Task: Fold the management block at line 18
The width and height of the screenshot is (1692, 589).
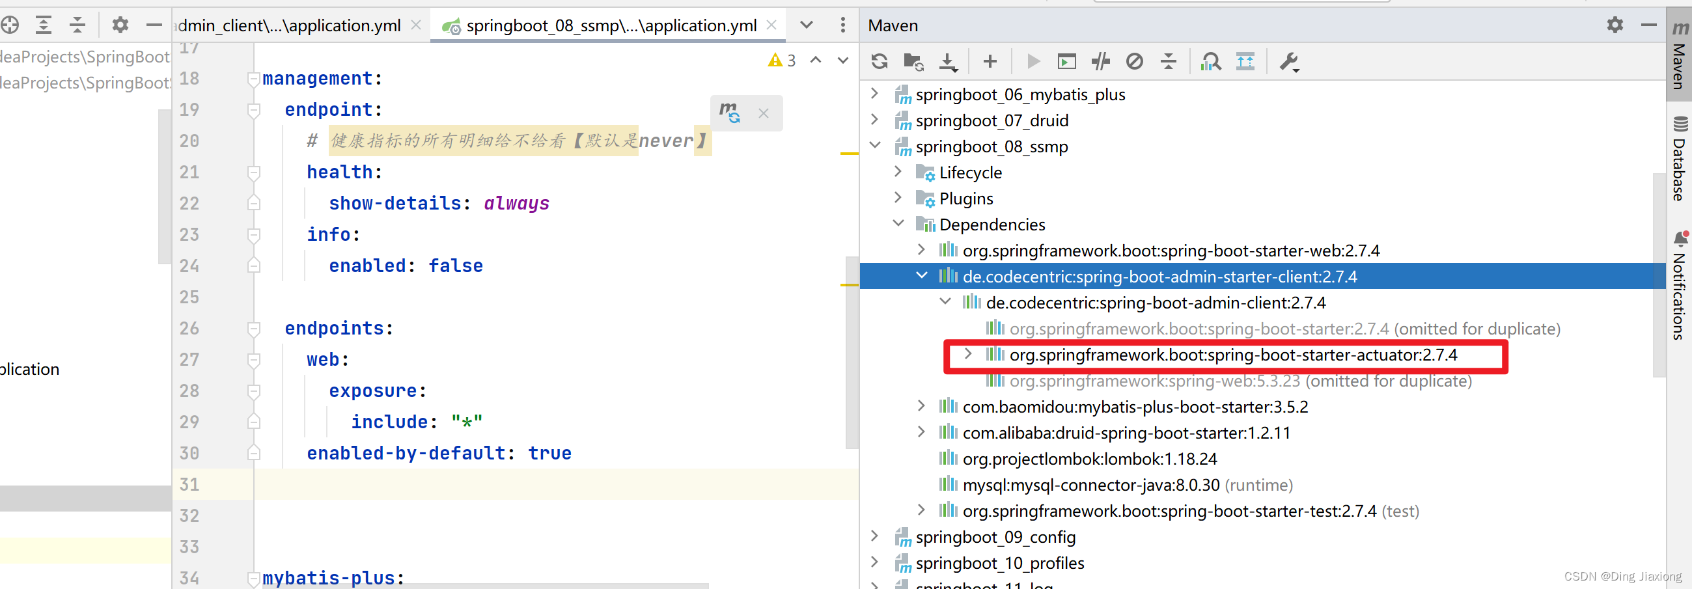Action: tap(253, 79)
